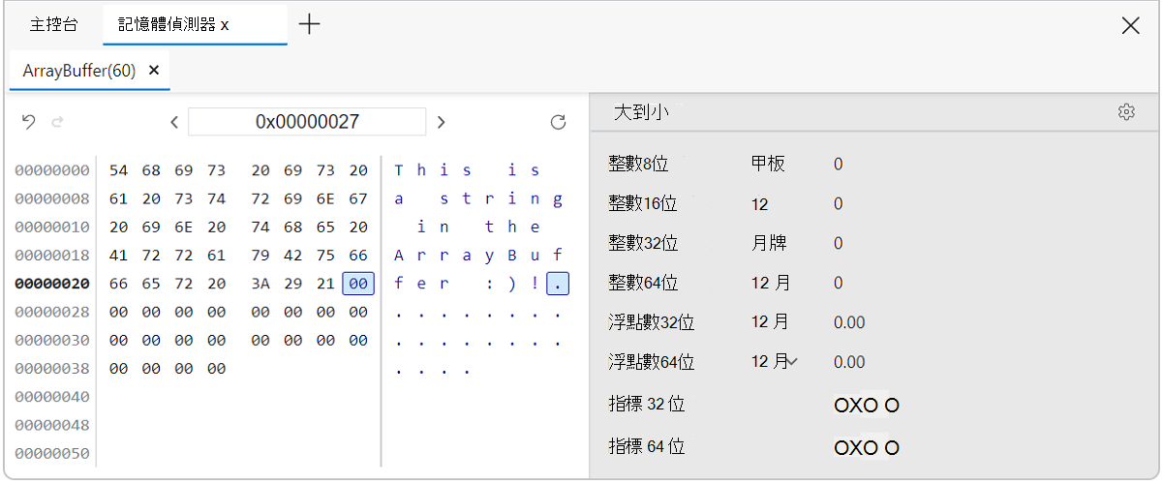Select ASCII exclamation mark character
The image size is (1162, 484).
pyautogui.click(x=535, y=284)
